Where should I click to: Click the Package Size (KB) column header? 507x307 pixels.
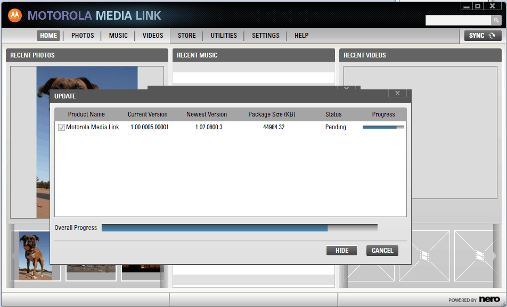272,114
